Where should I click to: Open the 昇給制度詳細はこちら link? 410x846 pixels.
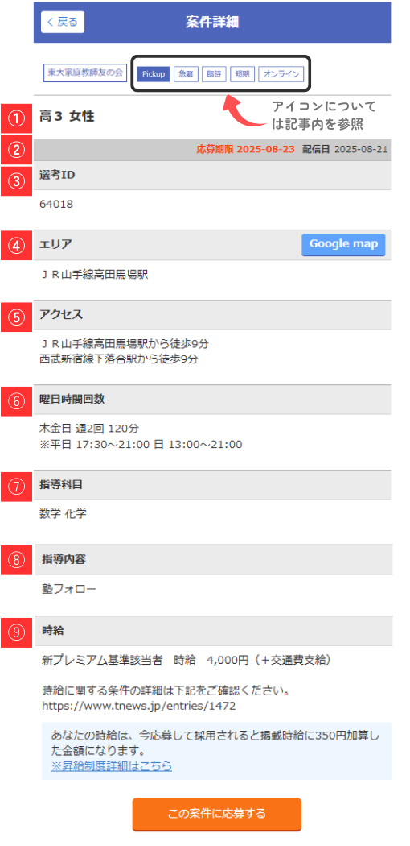pos(112,765)
